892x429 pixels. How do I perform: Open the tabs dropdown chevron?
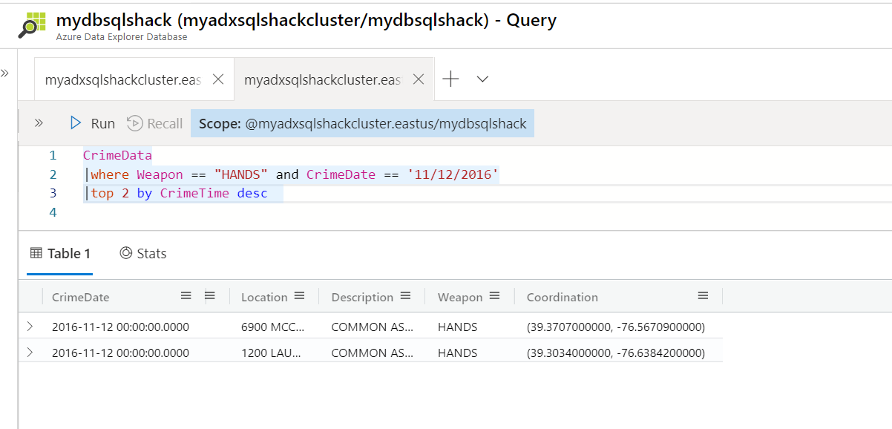(482, 79)
